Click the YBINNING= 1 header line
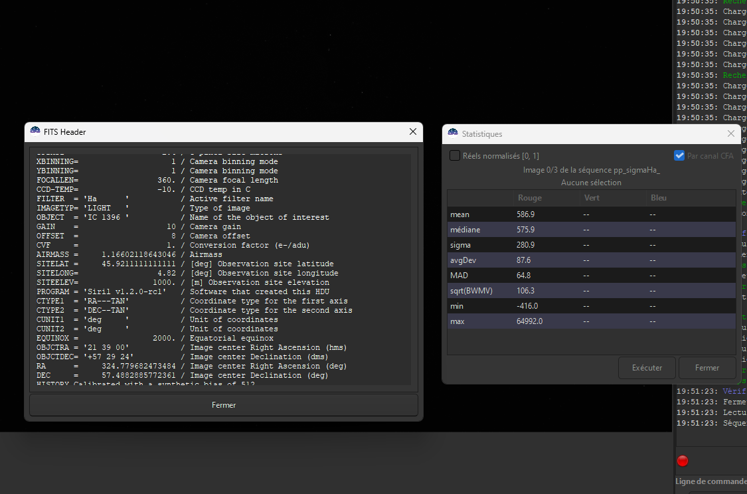Screen dimensions: 747x494 coord(157,171)
